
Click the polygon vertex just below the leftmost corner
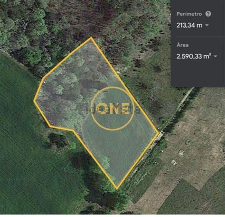50,126
